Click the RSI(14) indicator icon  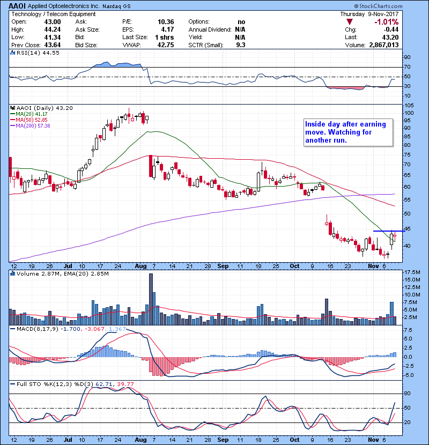tap(12, 53)
